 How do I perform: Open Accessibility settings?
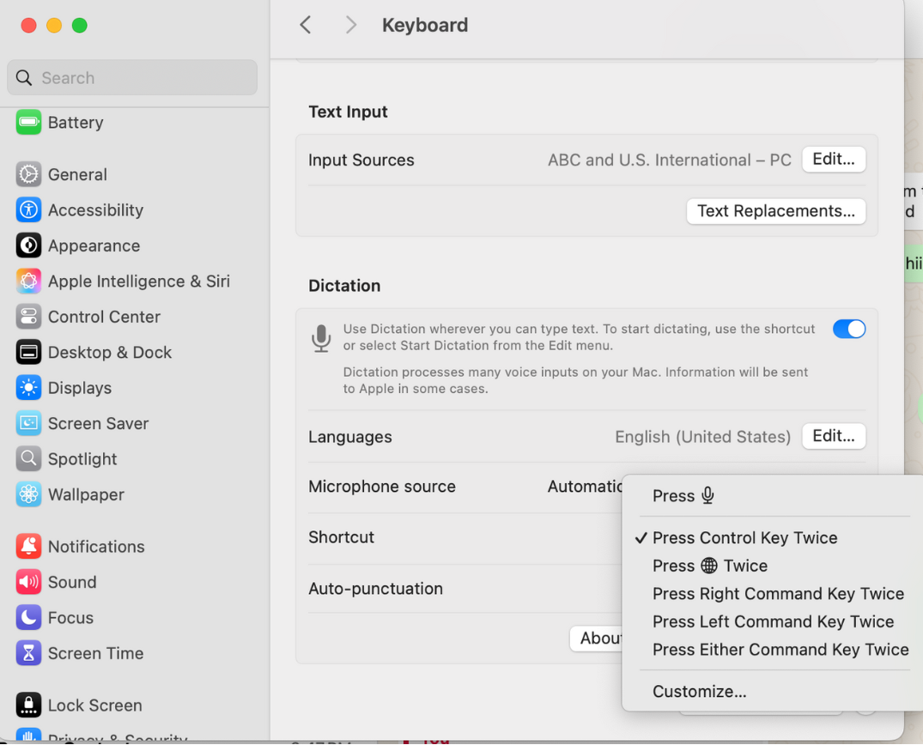point(95,210)
